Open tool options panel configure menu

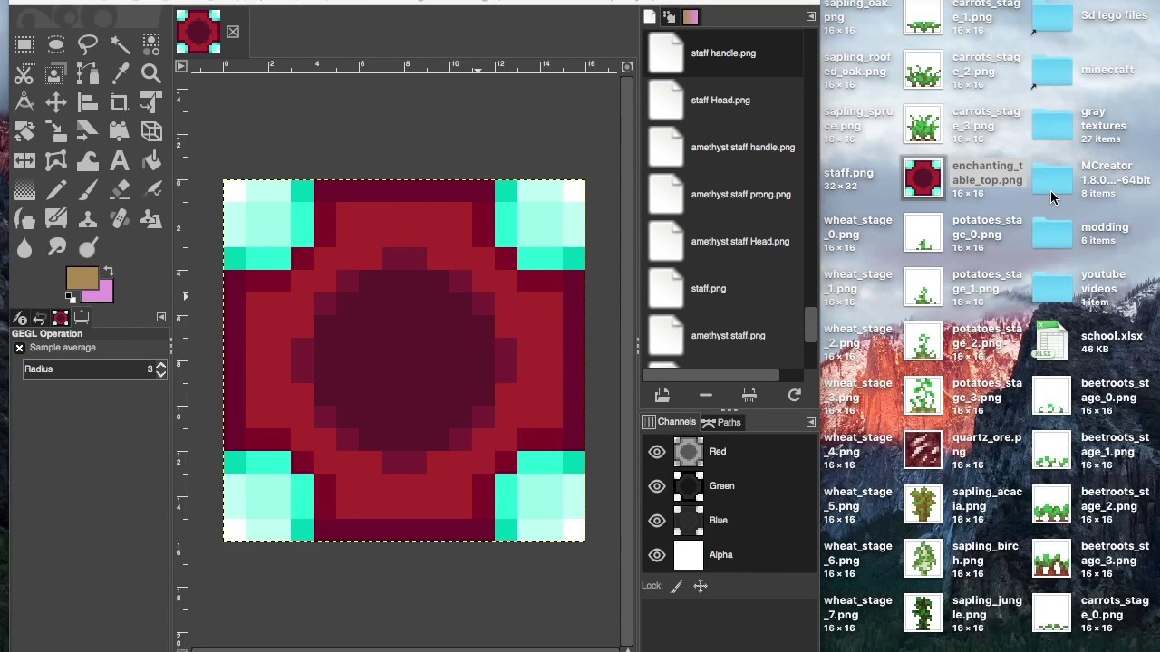click(x=161, y=317)
